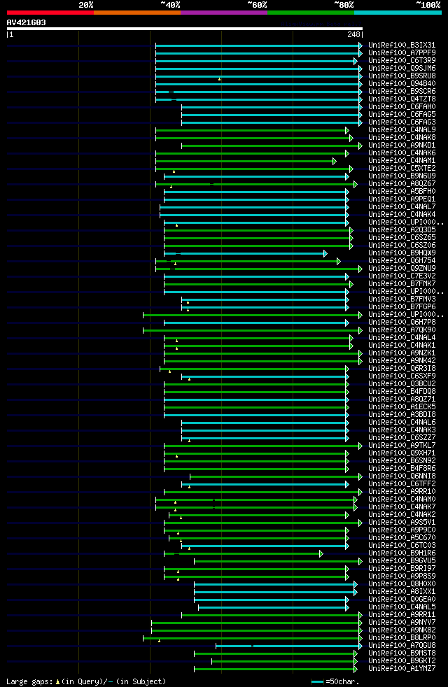Click hit label UniRef100_Q8H0X0
Viewport: 448px width, 687px height.
coord(402,584)
